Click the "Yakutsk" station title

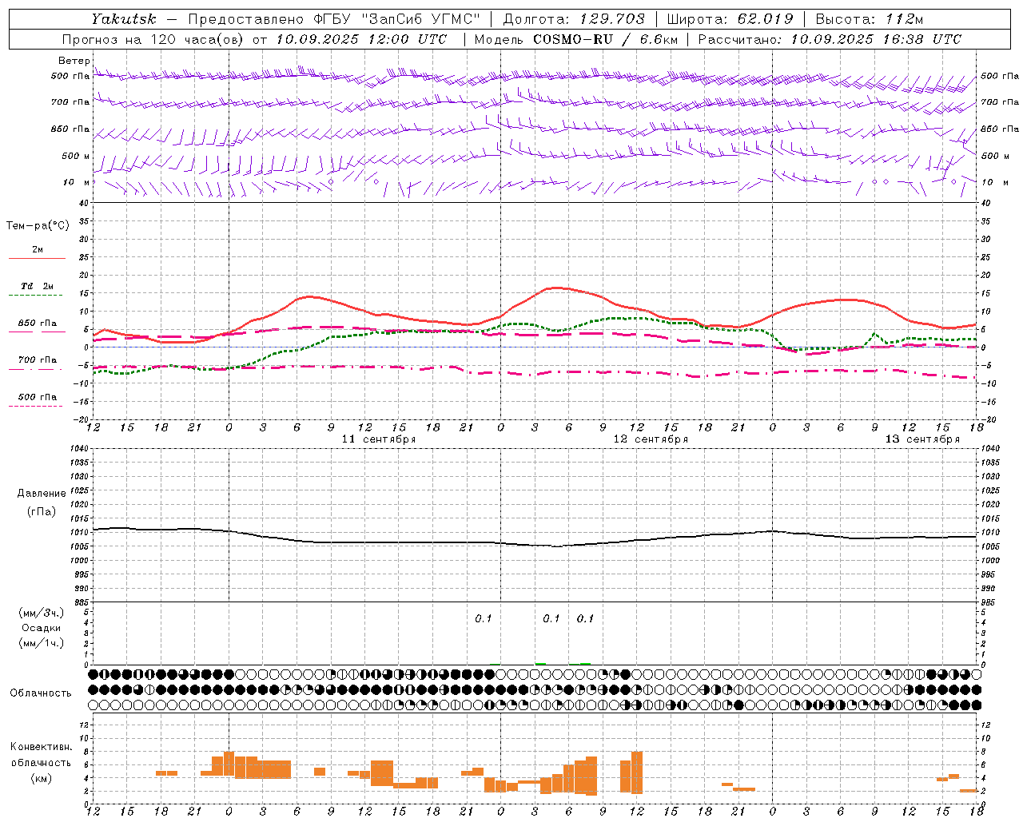click(x=123, y=19)
